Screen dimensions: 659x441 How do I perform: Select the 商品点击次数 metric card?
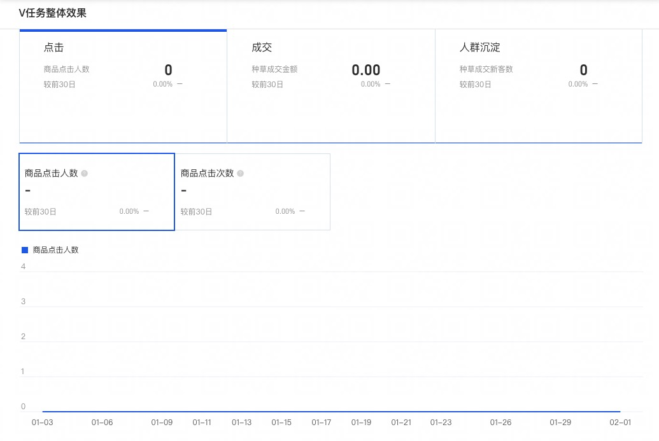(x=253, y=192)
